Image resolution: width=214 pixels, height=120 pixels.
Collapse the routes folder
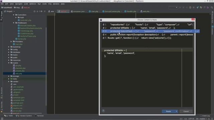tap(9, 63)
